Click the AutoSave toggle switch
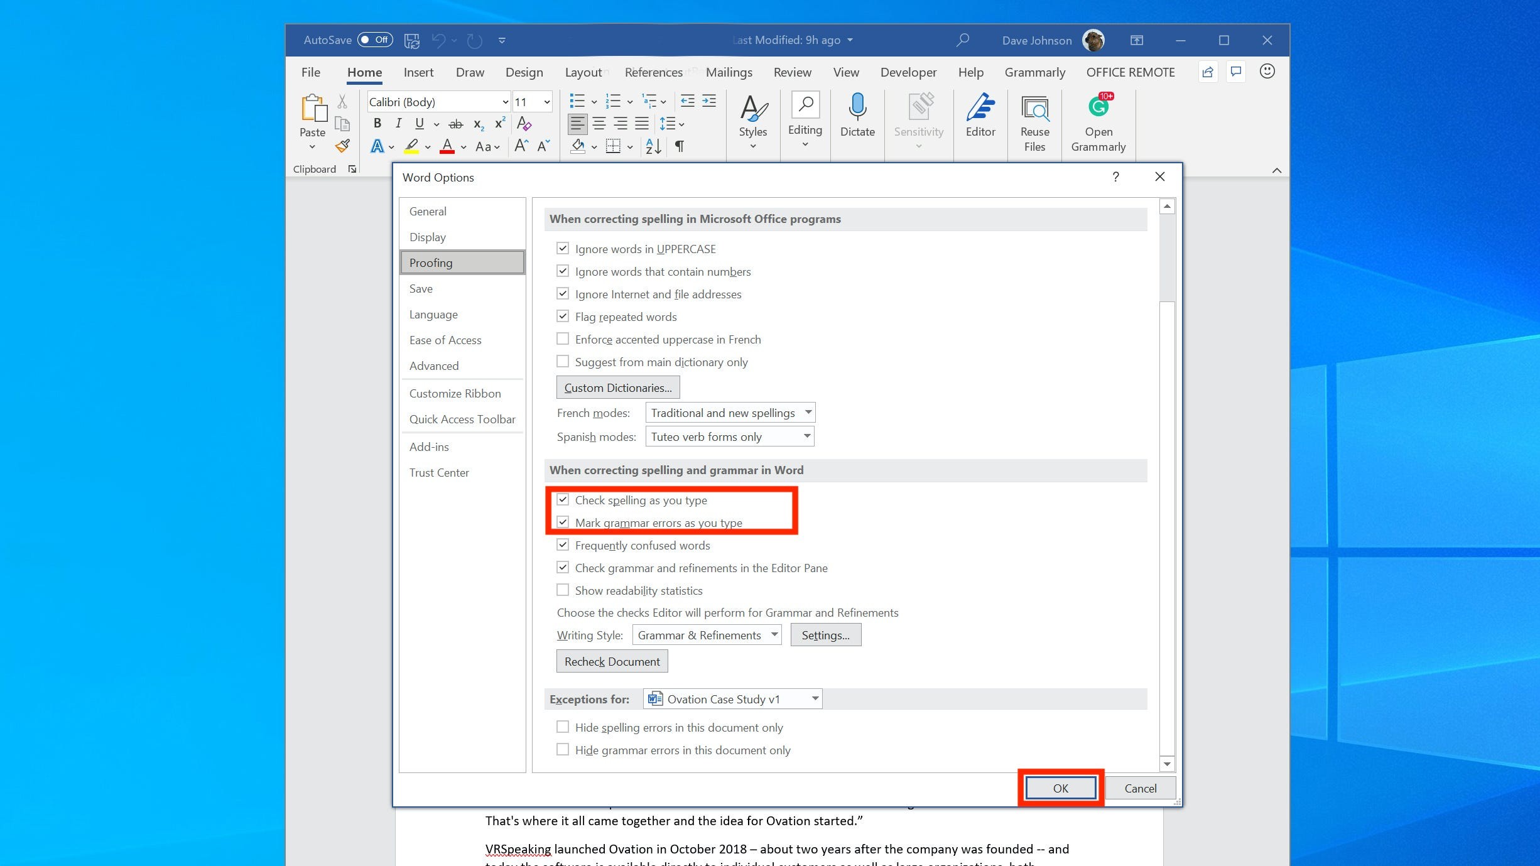This screenshot has width=1540, height=866. 376,39
